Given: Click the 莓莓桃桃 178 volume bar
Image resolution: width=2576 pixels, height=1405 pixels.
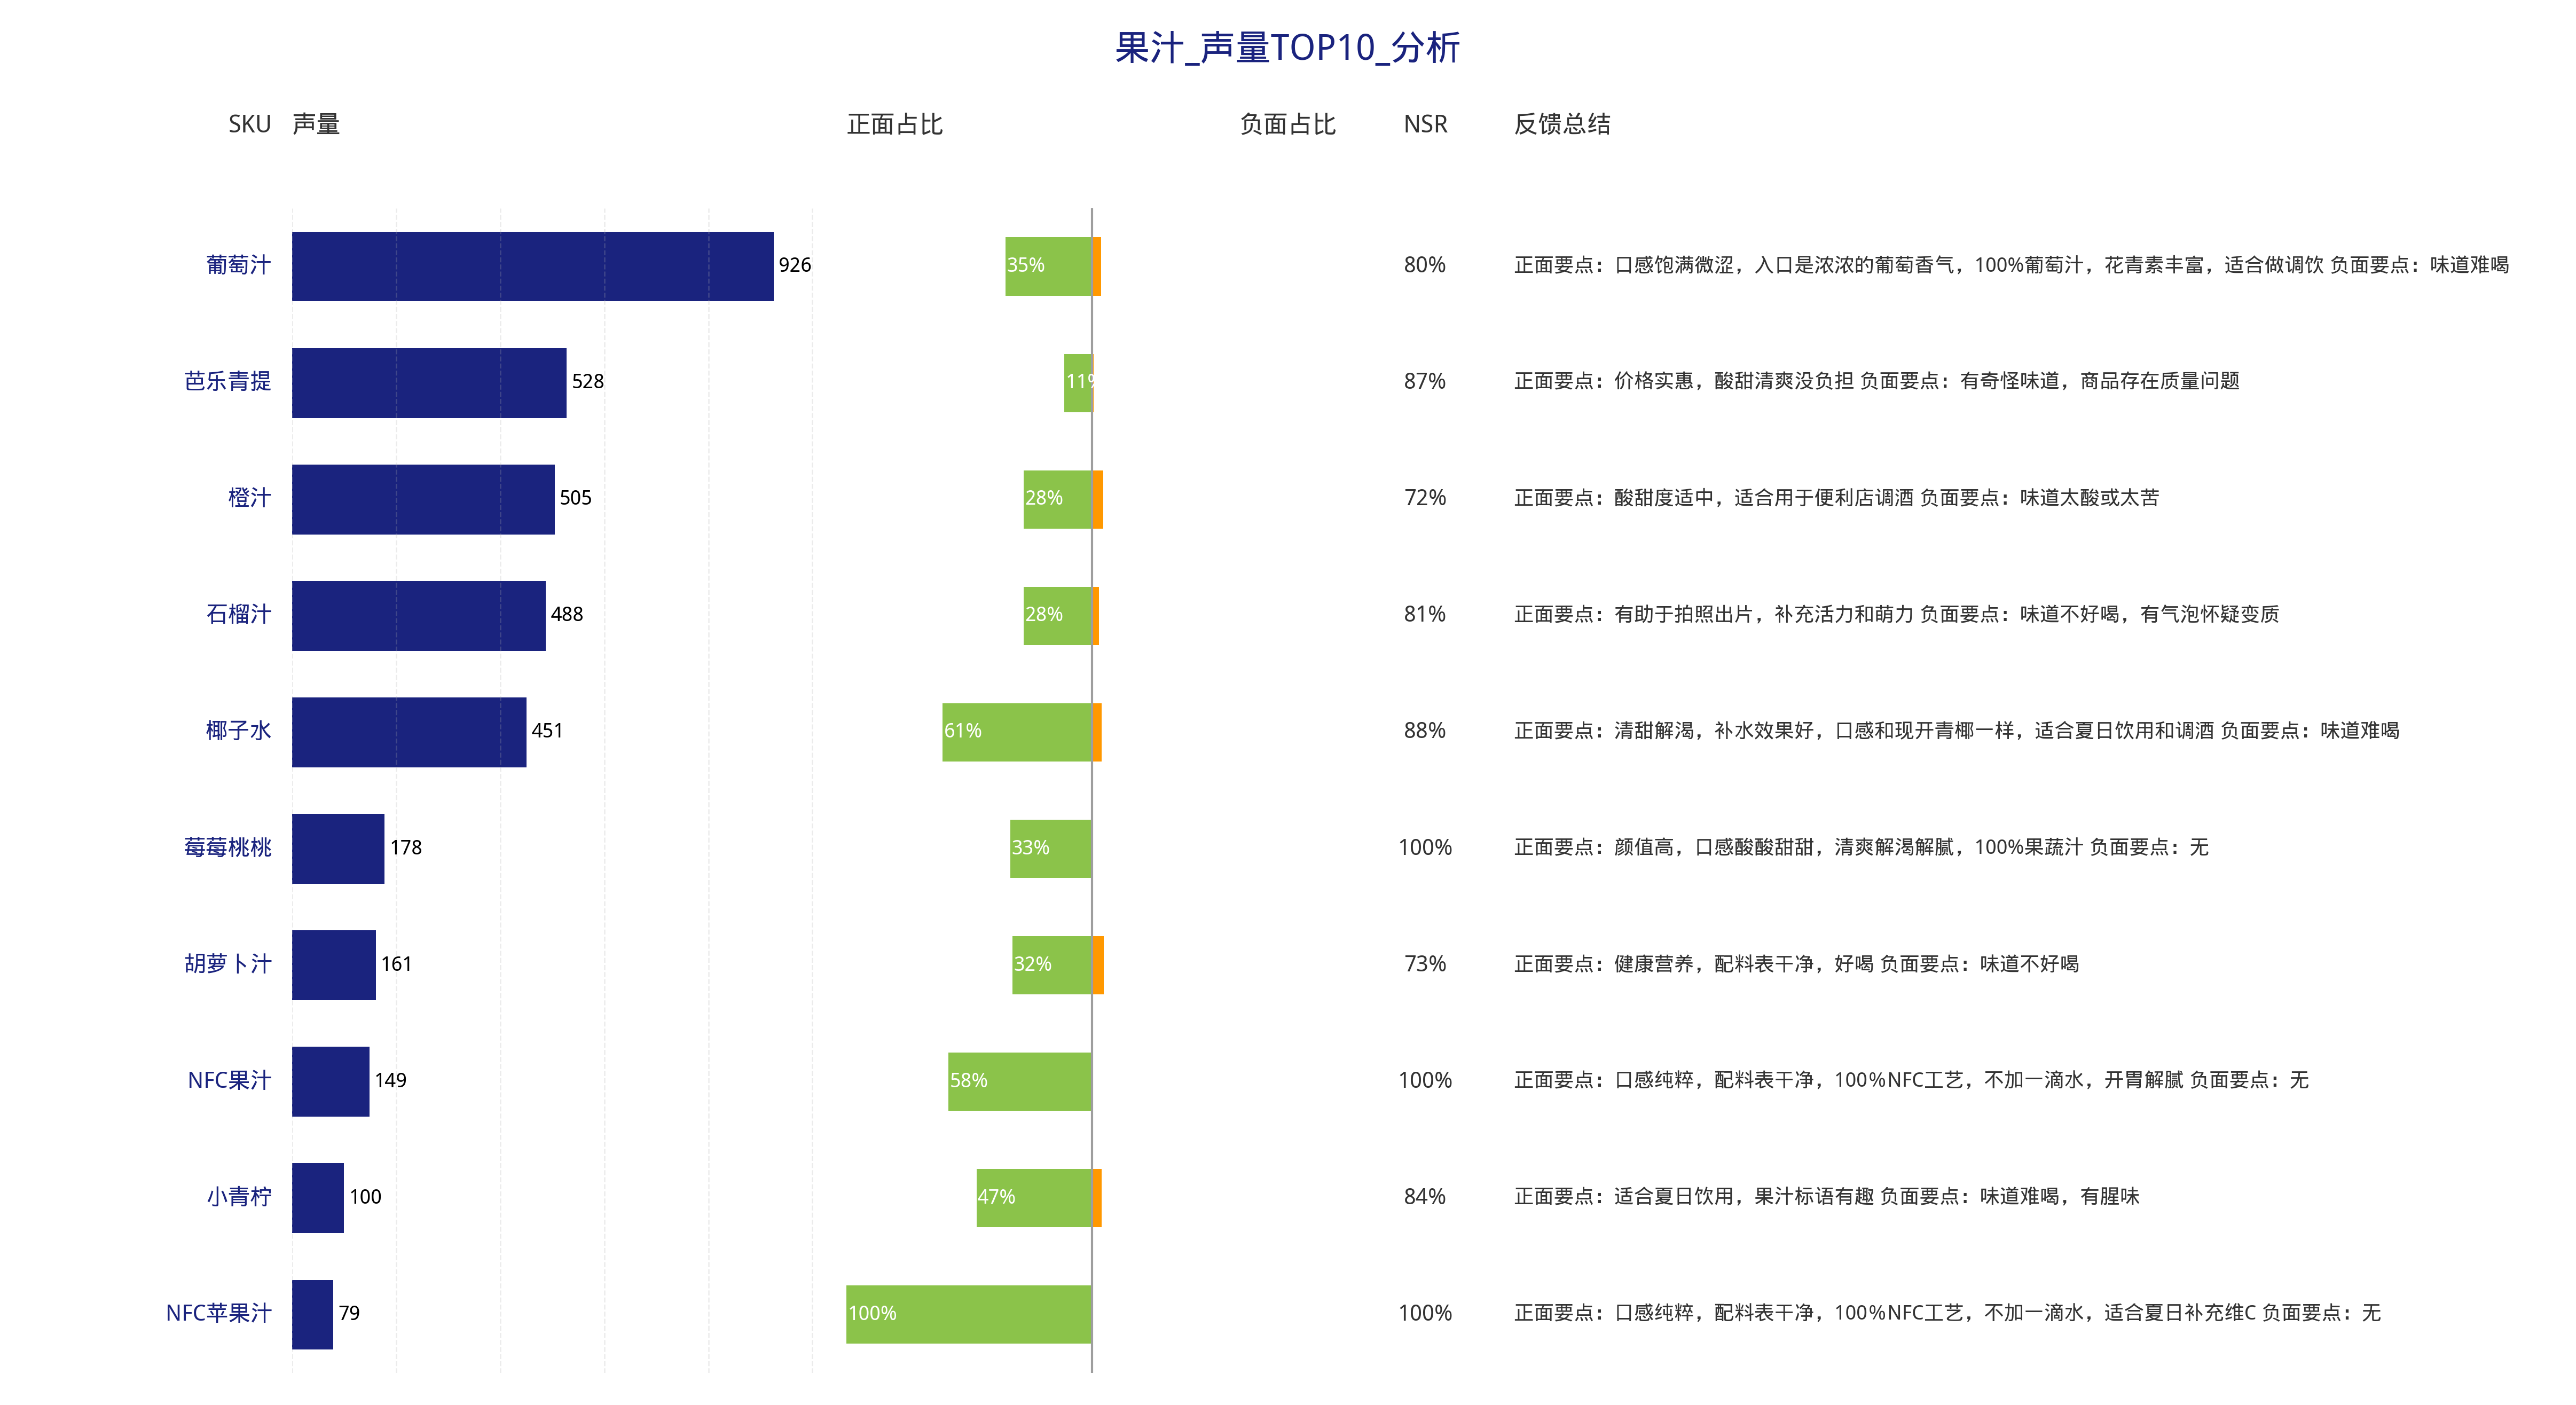Looking at the screenshot, I should [x=338, y=848].
